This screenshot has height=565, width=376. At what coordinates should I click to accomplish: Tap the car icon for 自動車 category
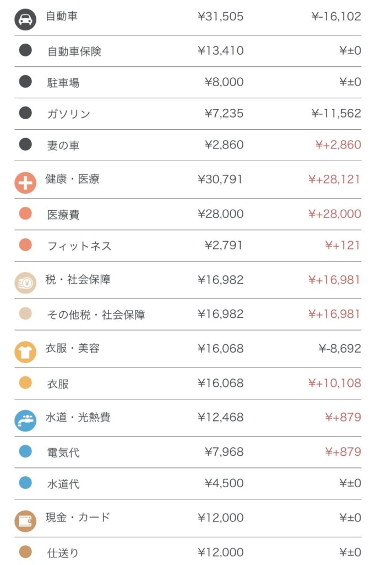point(25,19)
